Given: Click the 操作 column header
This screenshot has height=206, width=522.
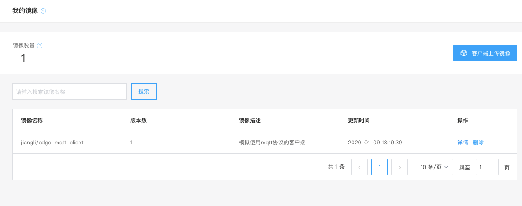Looking at the screenshot, I should click(463, 121).
